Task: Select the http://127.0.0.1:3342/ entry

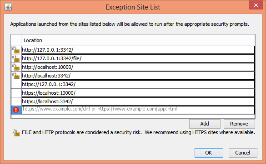Action: (138, 50)
